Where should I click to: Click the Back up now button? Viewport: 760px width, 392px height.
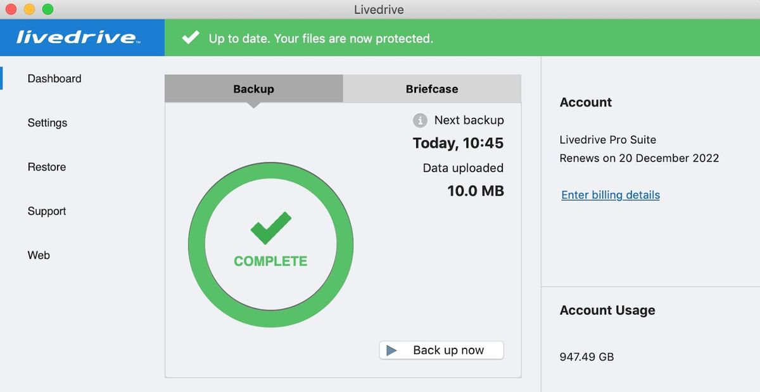coord(441,350)
